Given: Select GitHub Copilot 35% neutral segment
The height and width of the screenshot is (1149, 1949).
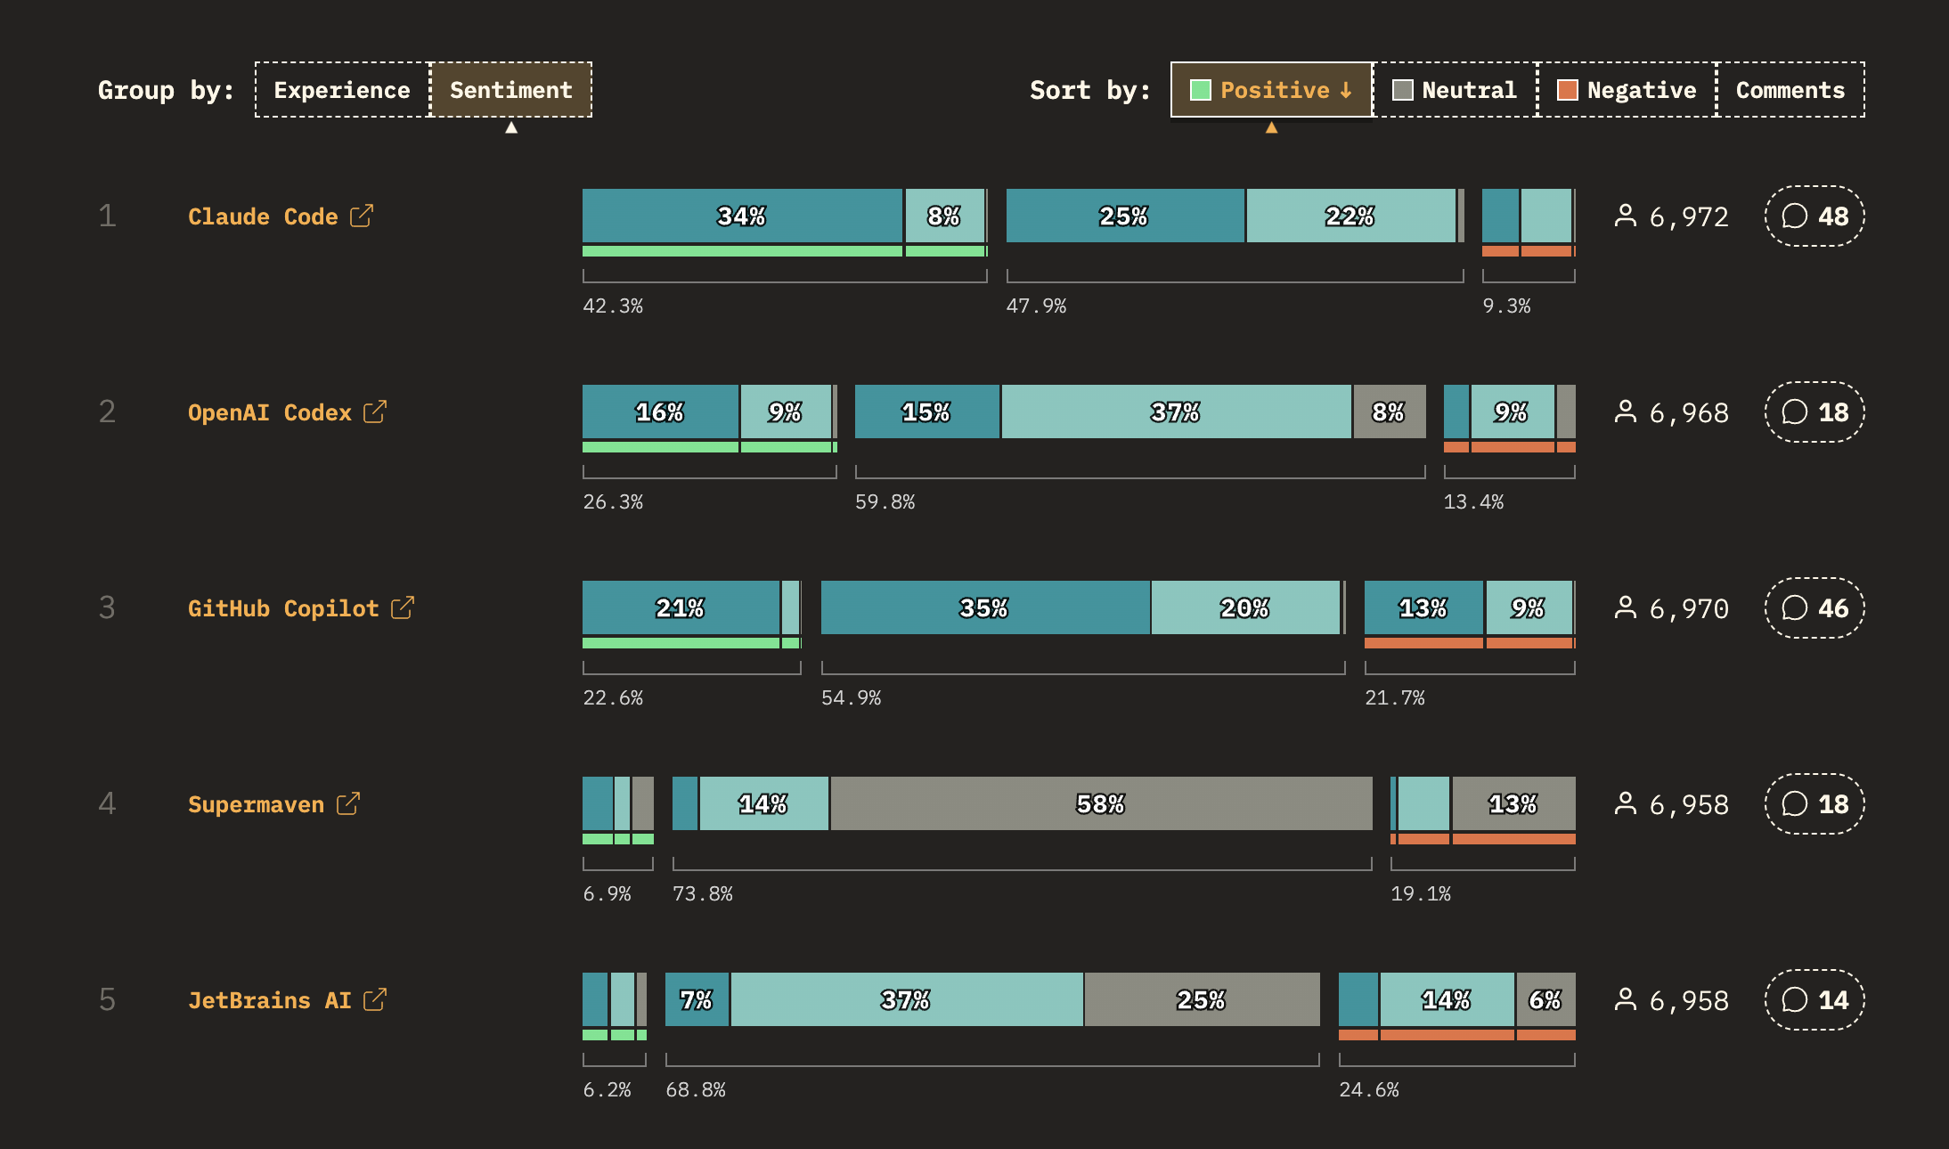Looking at the screenshot, I should pos(984,607).
